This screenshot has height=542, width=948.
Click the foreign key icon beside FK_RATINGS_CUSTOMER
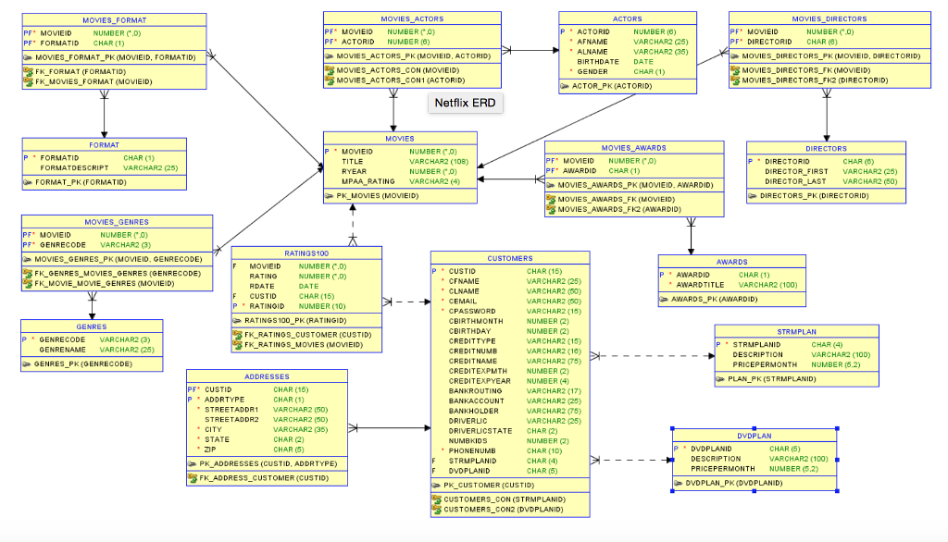[x=238, y=335]
